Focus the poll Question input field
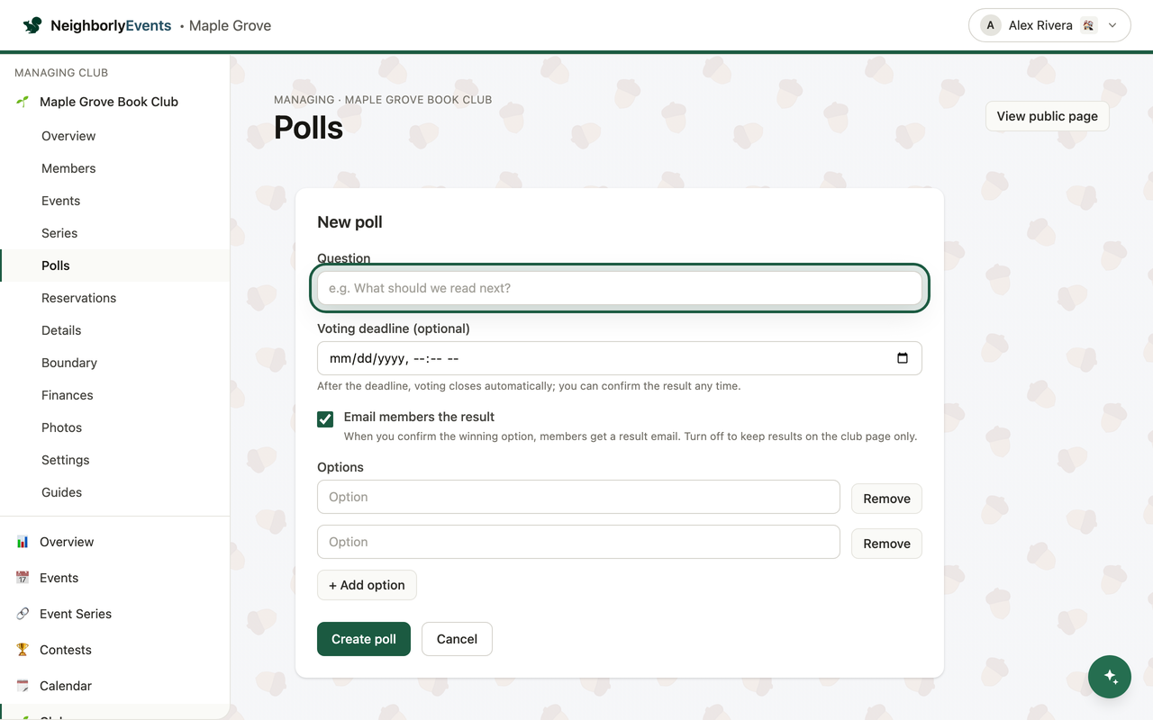 pos(620,288)
